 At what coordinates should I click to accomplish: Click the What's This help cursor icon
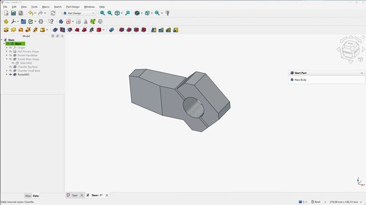click(51, 22)
